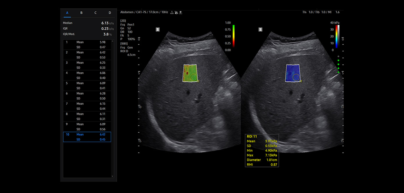Click scroll-up arrow of measurement list
404x193 pixels.
(x=112, y=41)
